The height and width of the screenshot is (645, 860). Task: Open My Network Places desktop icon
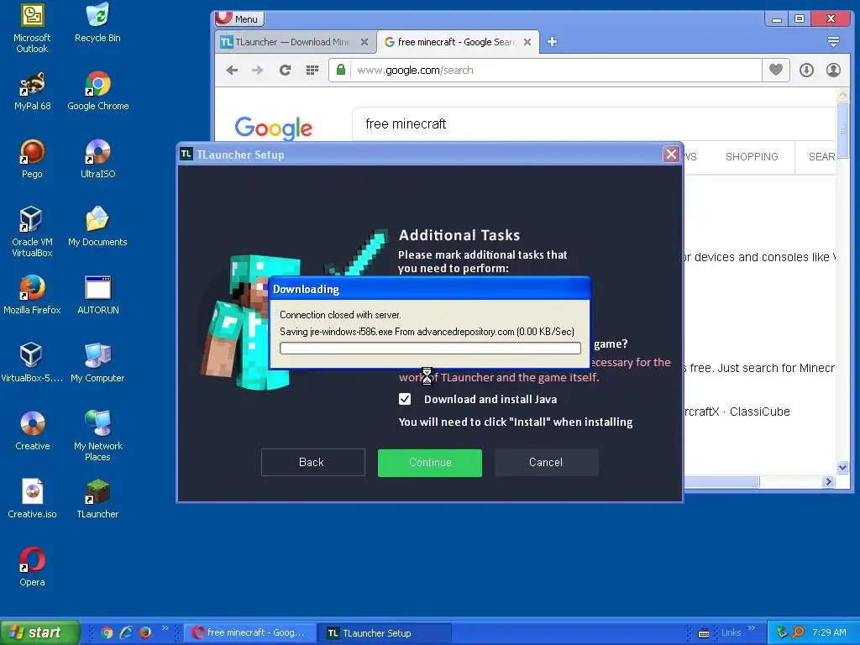point(97,436)
